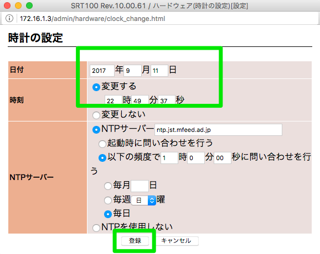This screenshot has height=254, width=320.
Task: Click the month field showing 9
Action: coord(132,71)
